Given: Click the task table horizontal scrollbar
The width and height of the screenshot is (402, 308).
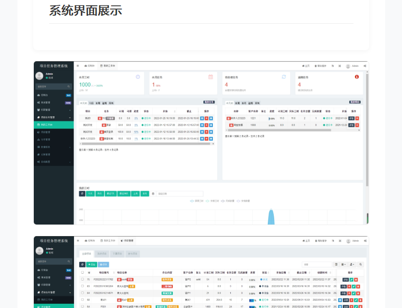Looking at the screenshot, I should tap(146, 144).
